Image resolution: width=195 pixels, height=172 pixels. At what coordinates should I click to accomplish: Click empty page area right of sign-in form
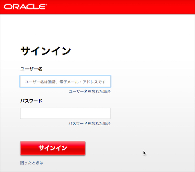coord(153,97)
